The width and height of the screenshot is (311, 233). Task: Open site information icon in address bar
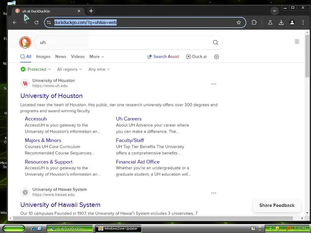pyautogui.click(x=49, y=22)
